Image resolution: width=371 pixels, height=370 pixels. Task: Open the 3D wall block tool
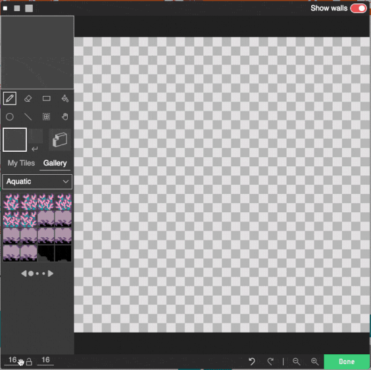pos(60,140)
